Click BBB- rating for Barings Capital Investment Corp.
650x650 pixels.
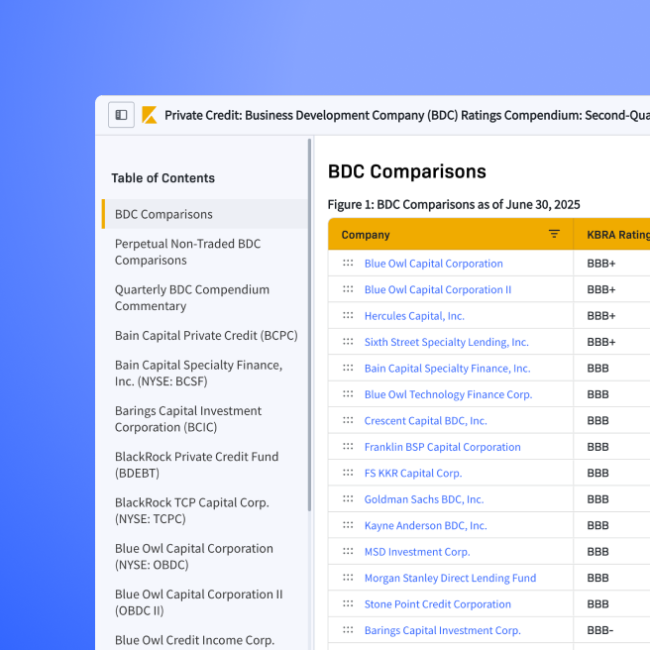tap(599, 630)
